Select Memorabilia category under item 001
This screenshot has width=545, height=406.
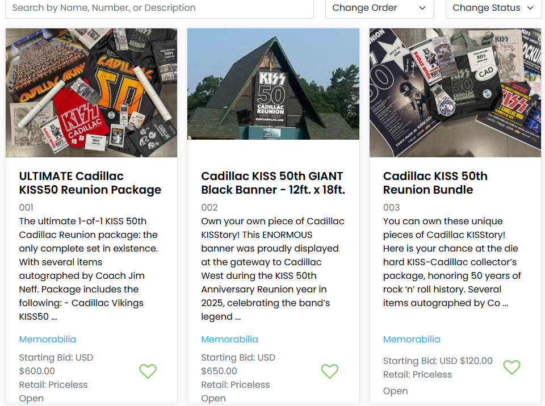[48, 339]
